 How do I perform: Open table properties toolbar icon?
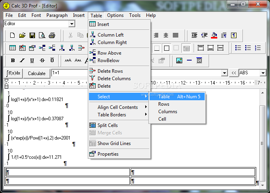(x=32, y=48)
